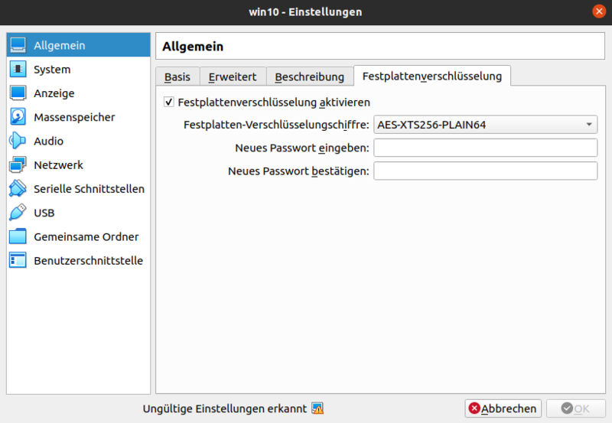The width and height of the screenshot is (612, 423).
Task: Click the Allgemein monitor icon in sidebar
Action: click(x=18, y=45)
